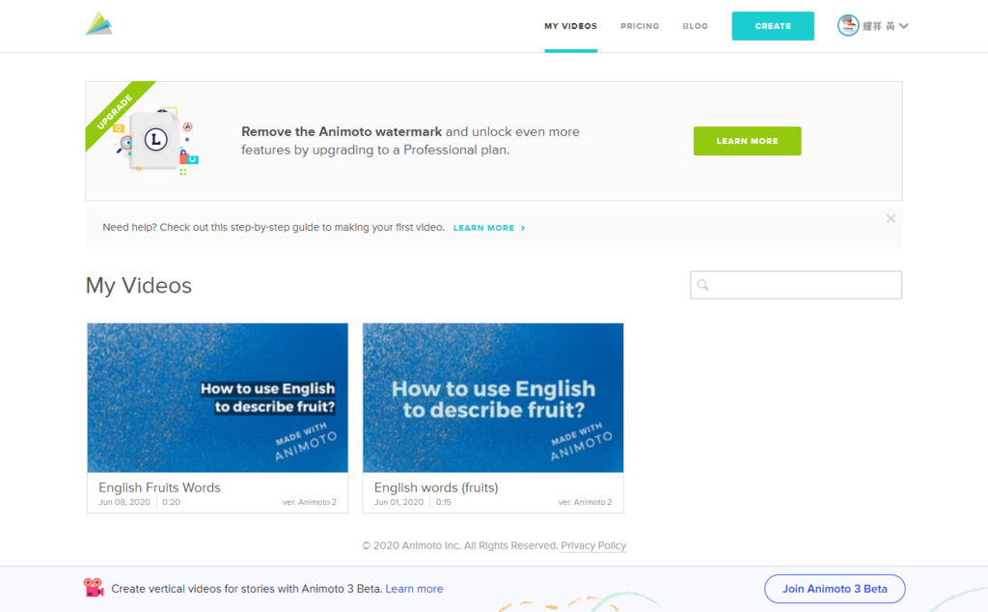
Task: Expand the account dropdown chevron
Action: [903, 26]
